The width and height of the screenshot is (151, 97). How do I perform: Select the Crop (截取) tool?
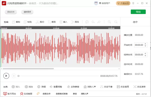52,22
